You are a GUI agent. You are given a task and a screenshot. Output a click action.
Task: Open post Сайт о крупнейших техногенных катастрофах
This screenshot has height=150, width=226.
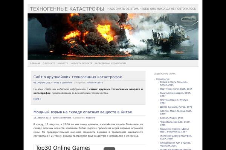(78, 77)
